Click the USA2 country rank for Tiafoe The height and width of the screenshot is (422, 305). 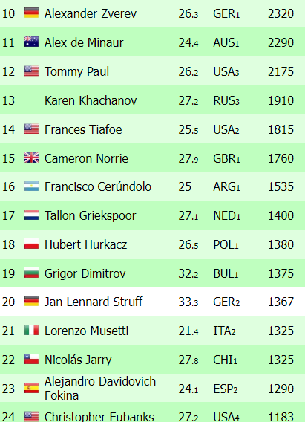coord(226,130)
